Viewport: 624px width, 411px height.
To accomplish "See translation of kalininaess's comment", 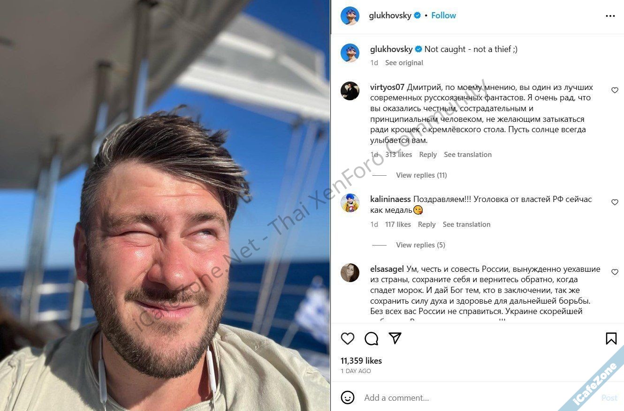I will click(x=466, y=224).
